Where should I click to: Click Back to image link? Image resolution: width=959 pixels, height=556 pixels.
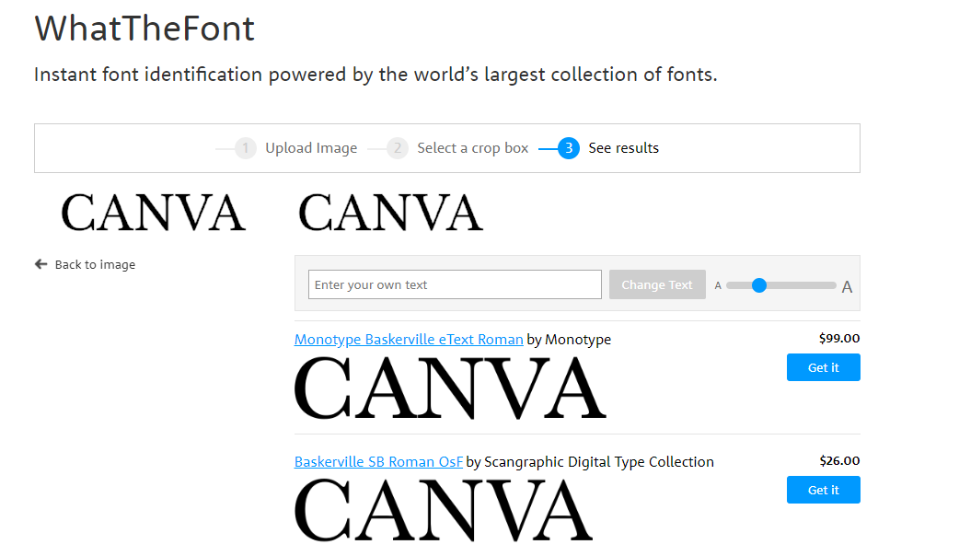pyautogui.click(x=95, y=264)
